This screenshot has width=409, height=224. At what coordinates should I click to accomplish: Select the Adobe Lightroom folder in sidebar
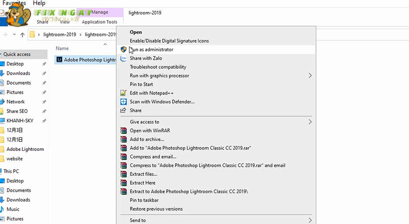pos(25,149)
